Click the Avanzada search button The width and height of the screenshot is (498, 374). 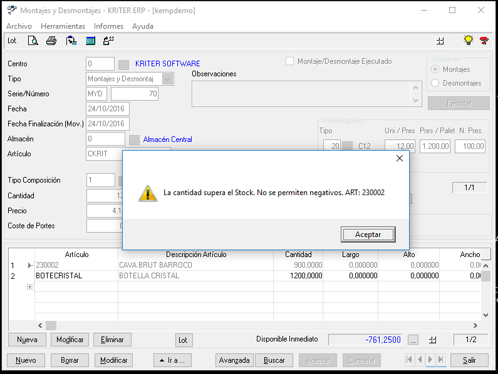click(x=234, y=360)
